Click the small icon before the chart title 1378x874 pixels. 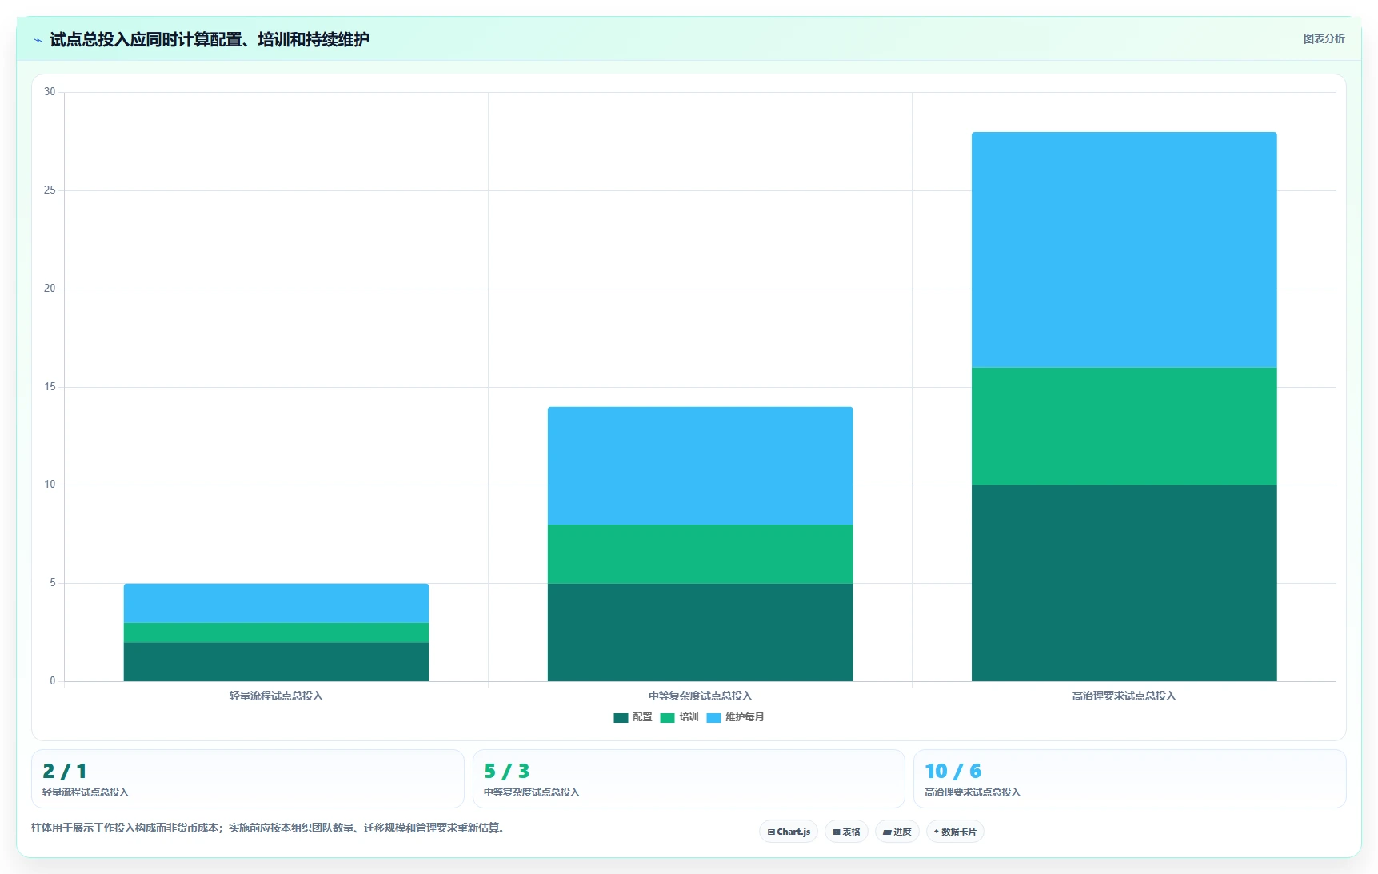[38, 40]
